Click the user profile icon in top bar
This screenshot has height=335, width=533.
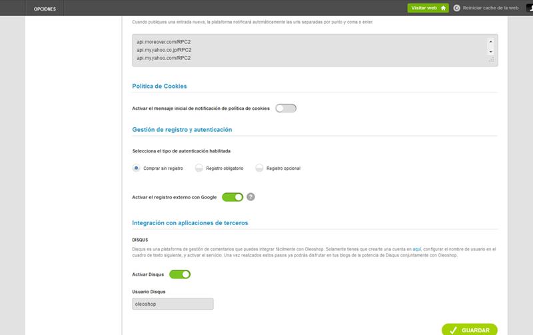click(x=528, y=8)
